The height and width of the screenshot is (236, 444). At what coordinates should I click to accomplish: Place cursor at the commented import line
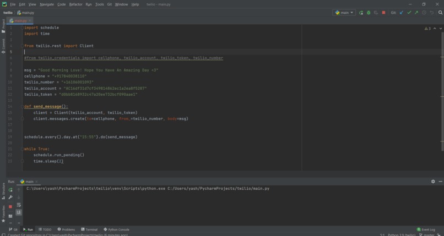click(x=123, y=58)
